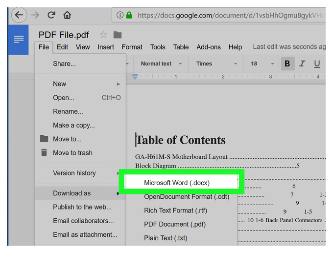The height and width of the screenshot is (253, 333).
Task: Click the left indent marker on ruler
Action: (x=135, y=77)
